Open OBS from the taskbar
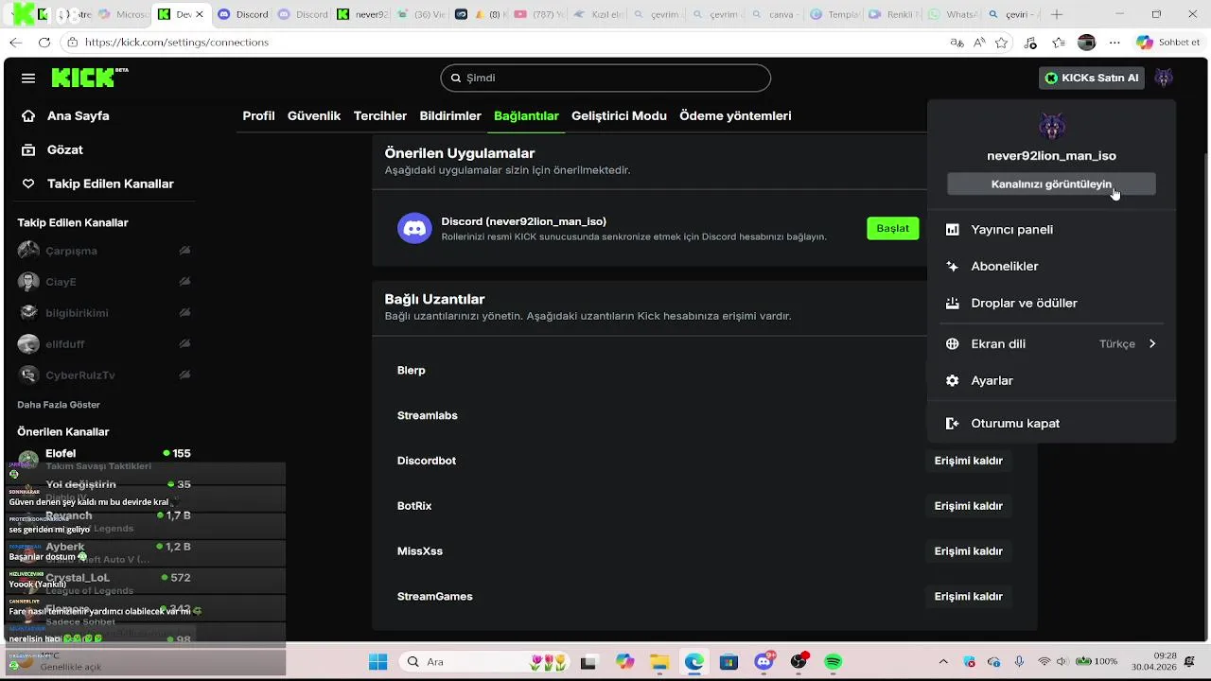Image resolution: width=1211 pixels, height=681 pixels. pyautogui.click(x=799, y=662)
